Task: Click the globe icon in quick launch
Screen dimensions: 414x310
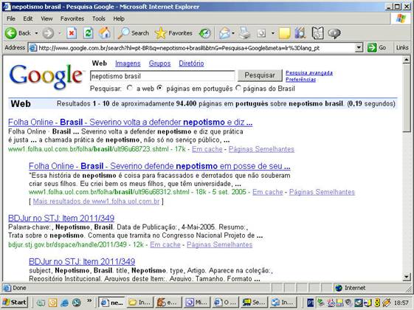Action: point(77,303)
